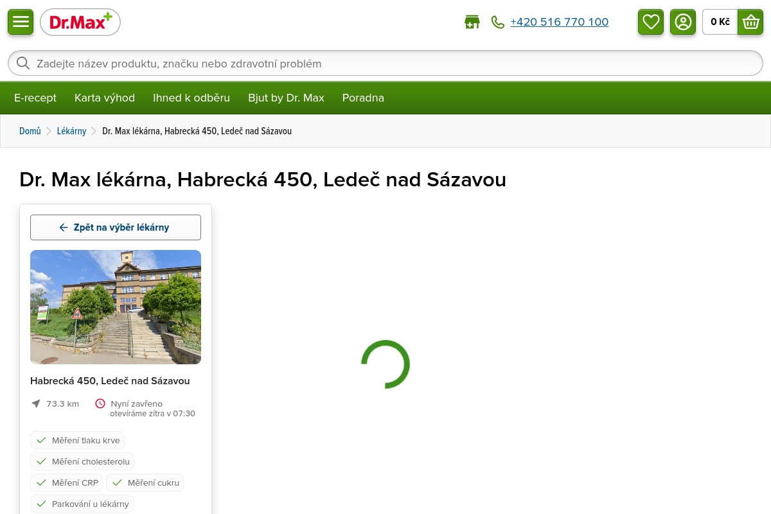Call phone number +420 516 770 100

pos(560,22)
